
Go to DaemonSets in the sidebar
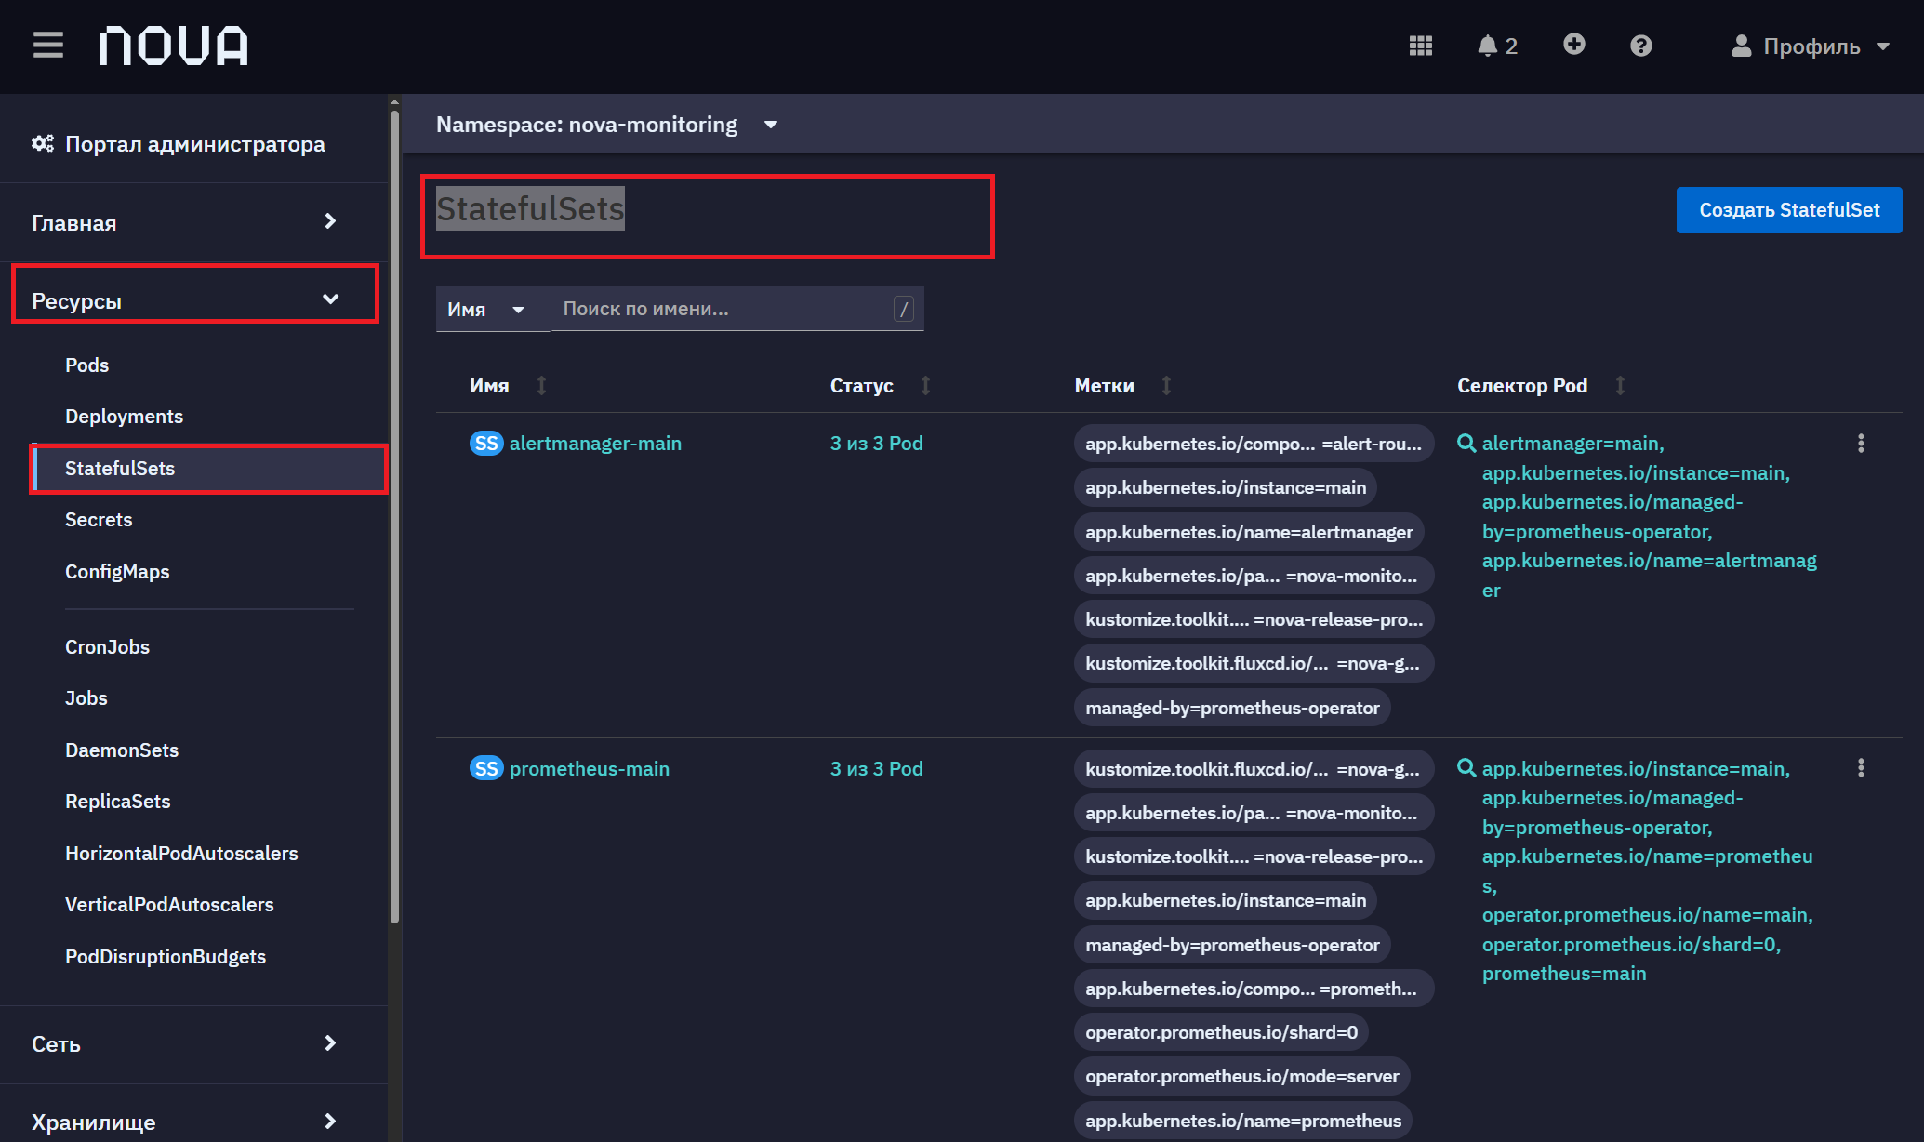(122, 750)
